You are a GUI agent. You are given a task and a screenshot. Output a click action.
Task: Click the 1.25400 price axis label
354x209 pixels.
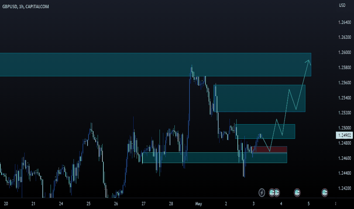(345, 98)
